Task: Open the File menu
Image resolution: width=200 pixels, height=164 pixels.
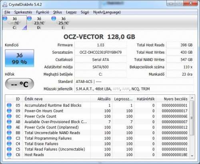Action: pyautogui.click(x=7, y=12)
